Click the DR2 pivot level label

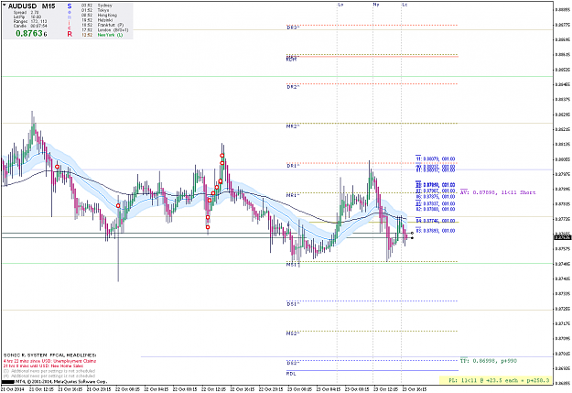(x=293, y=87)
